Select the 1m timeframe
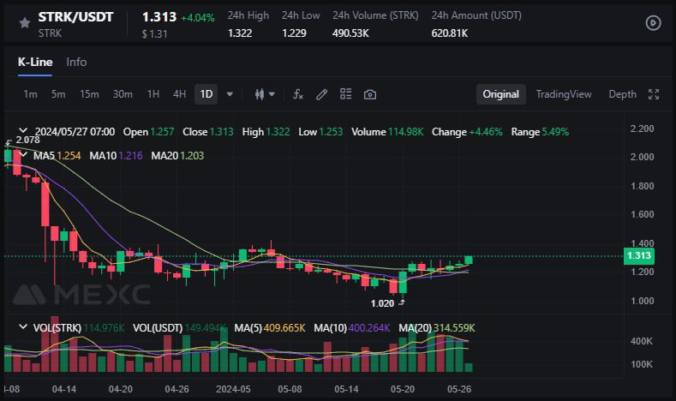 (x=30, y=94)
